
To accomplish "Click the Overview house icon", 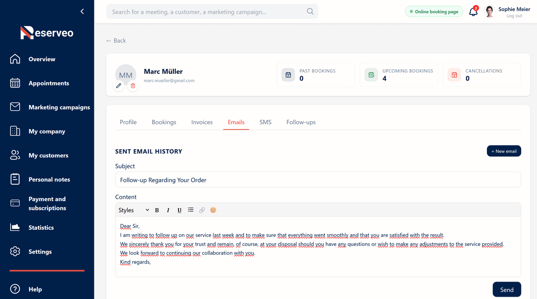I will pos(15,59).
